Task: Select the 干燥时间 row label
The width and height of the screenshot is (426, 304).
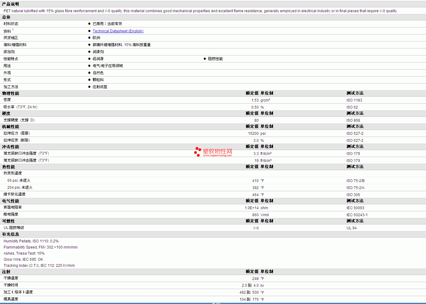Action: (11, 285)
